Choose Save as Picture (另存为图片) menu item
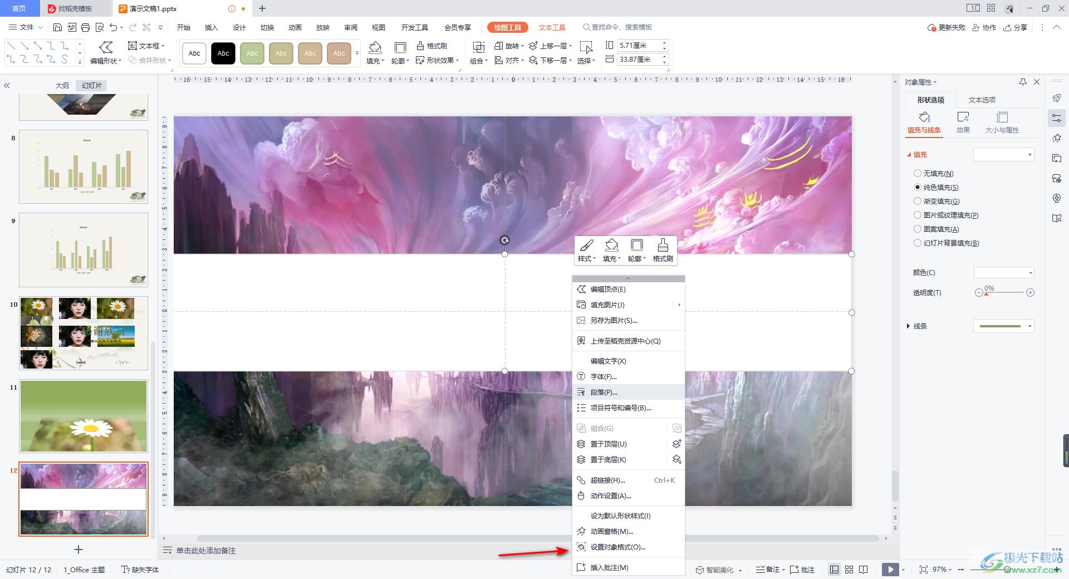 tap(628, 320)
